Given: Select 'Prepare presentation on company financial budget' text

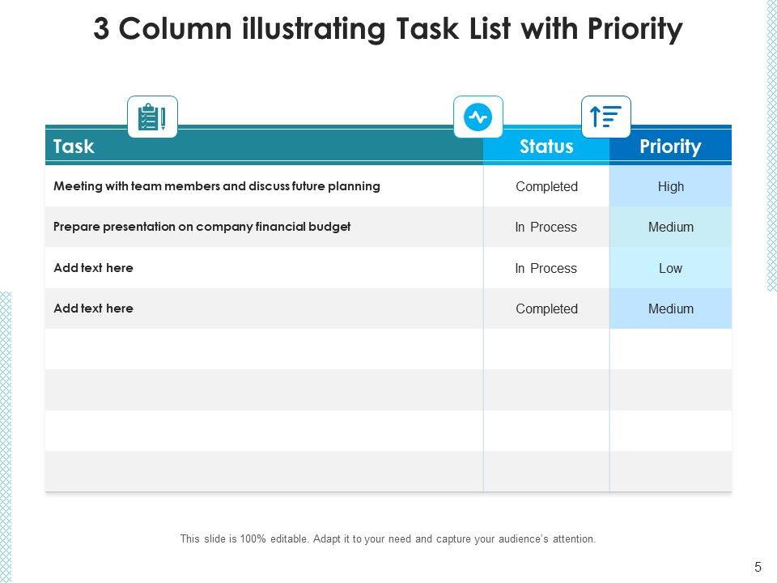Looking at the screenshot, I should [x=202, y=227].
